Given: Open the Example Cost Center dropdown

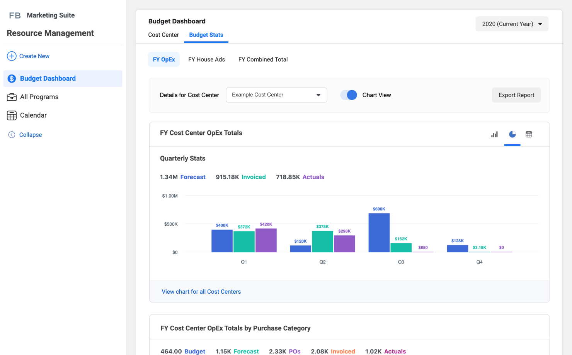Looking at the screenshot, I should click(x=276, y=95).
